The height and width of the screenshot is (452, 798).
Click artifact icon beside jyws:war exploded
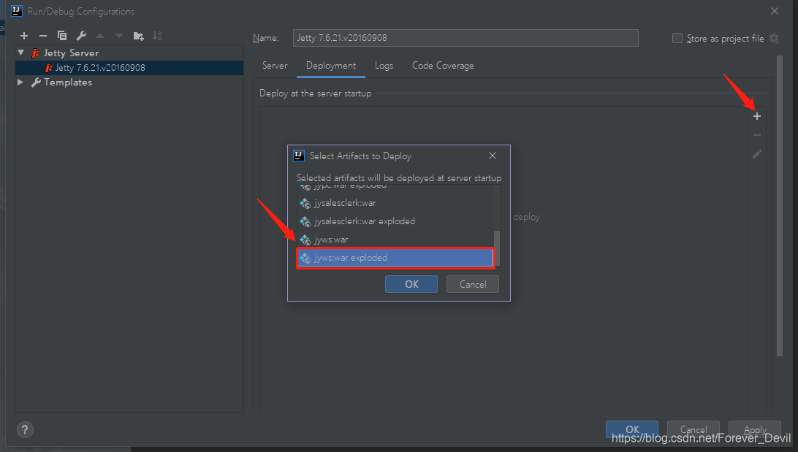[x=305, y=258]
